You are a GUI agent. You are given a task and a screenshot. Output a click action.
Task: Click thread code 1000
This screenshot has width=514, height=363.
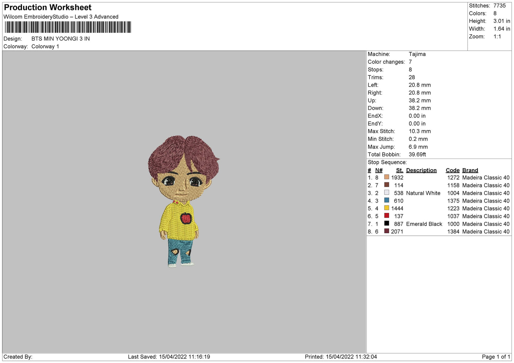click(x=453, y=224)
